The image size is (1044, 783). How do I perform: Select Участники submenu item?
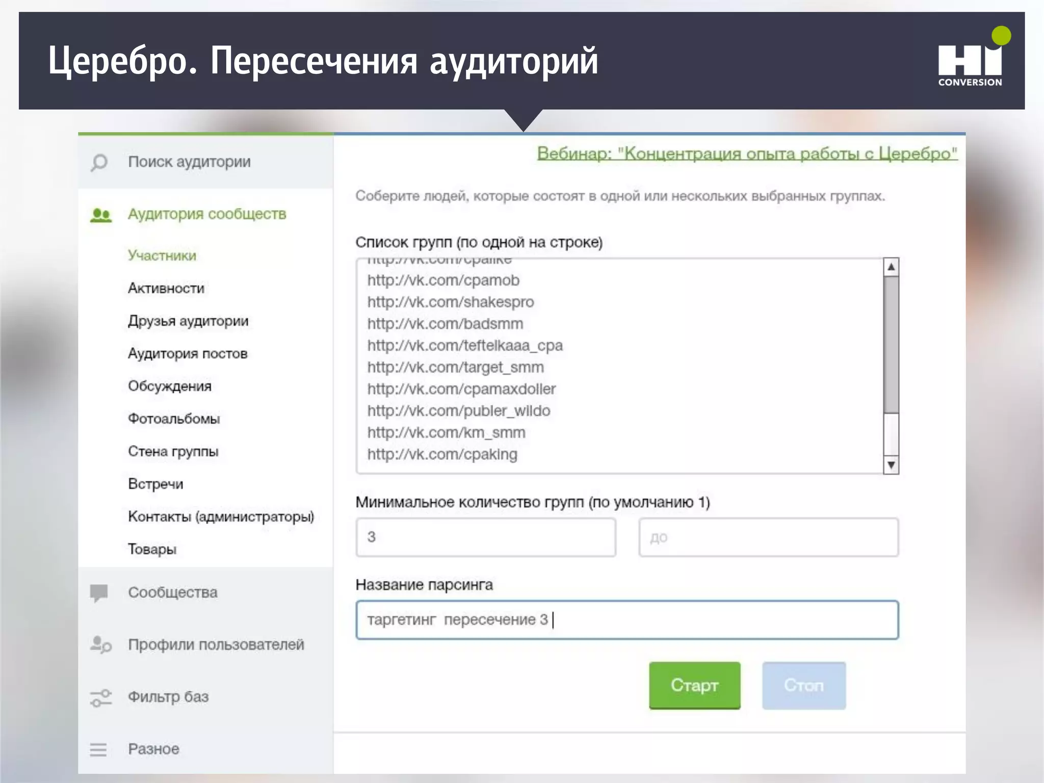pyautogui.click(x=162, y=255)
